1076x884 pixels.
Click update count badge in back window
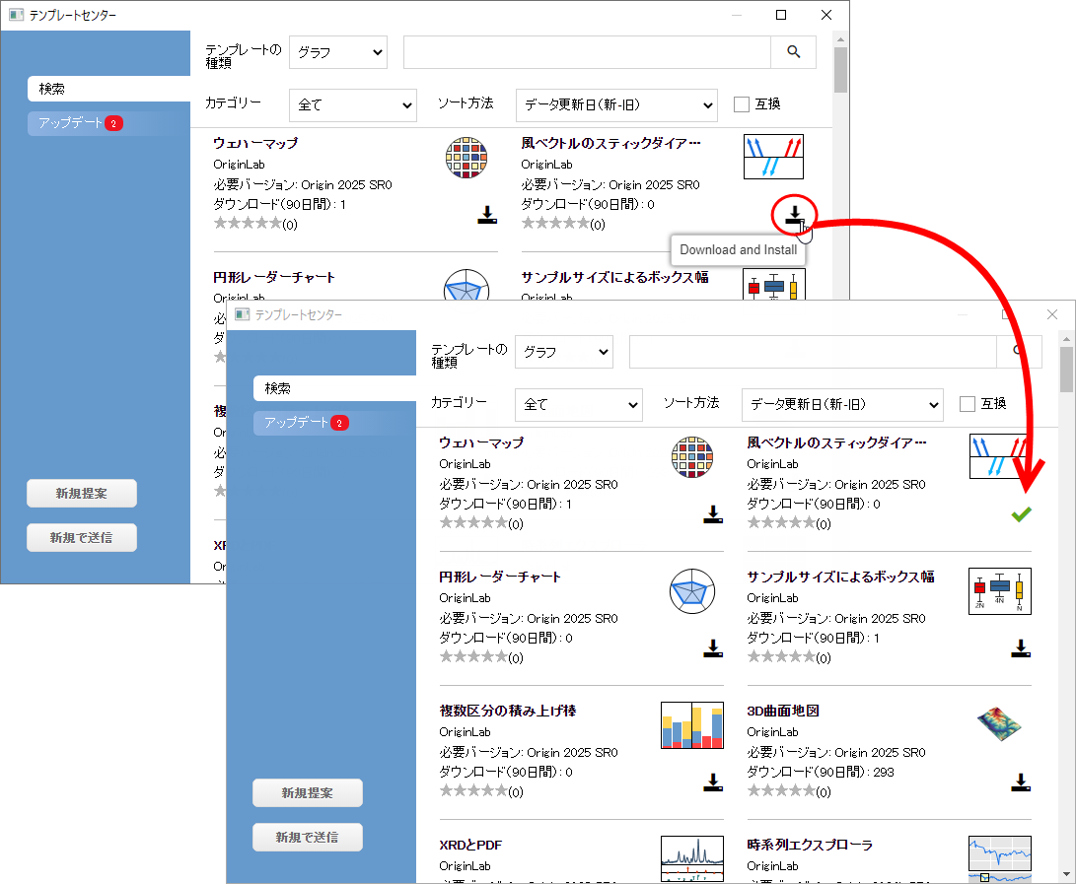tap(114, 123)
